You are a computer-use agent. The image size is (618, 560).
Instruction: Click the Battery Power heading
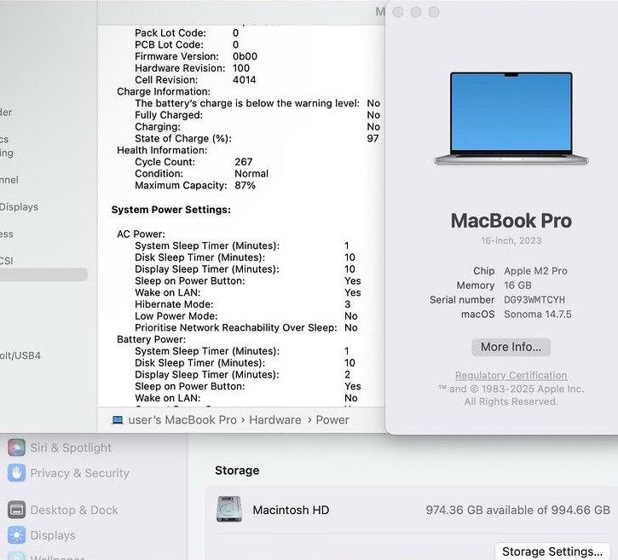coord(152,339)
